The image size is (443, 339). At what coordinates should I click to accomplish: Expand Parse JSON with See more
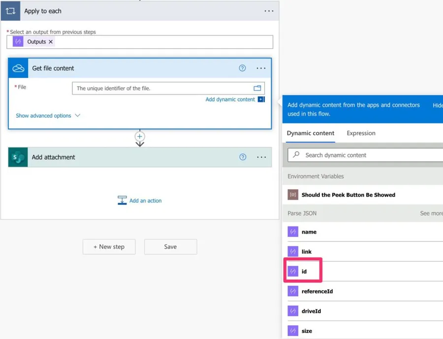tap(431, 213)
